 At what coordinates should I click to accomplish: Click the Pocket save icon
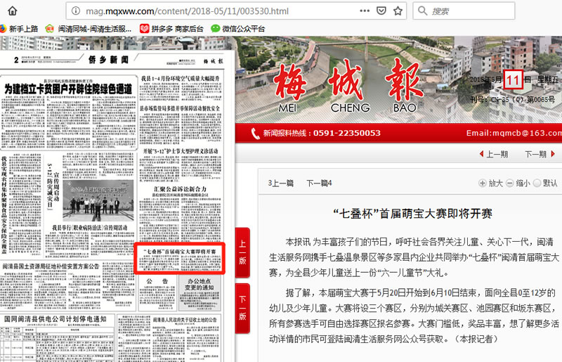[380, 11]
